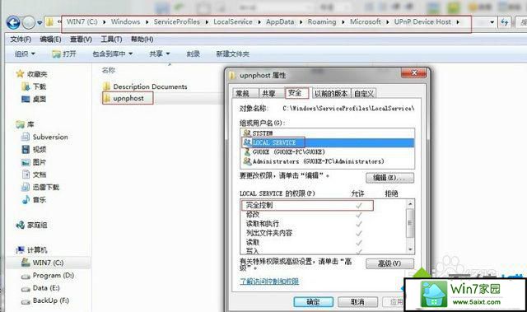
Task: Select SYSTEM in the user list
Action: tap(328, 133)
